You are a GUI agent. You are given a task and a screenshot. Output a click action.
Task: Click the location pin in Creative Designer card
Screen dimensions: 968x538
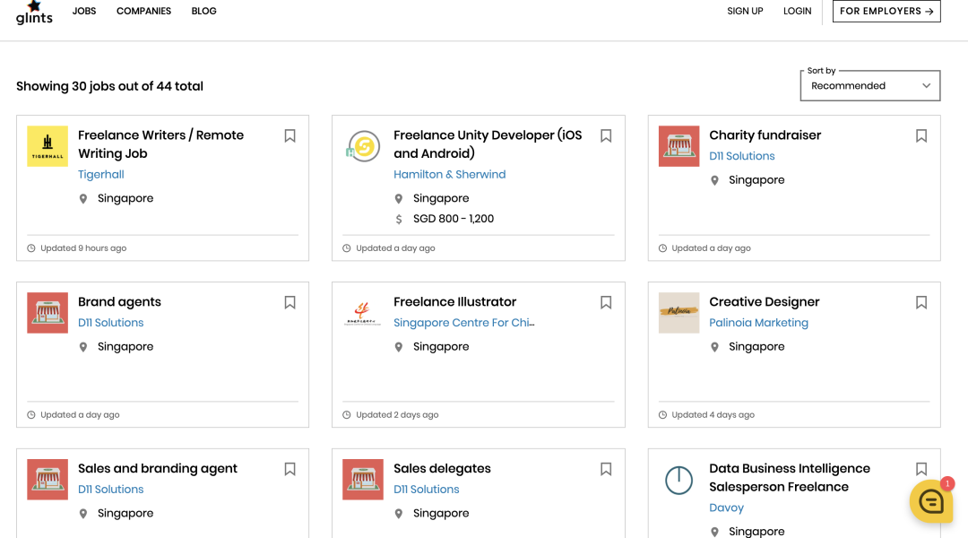[x=714, y=347]
